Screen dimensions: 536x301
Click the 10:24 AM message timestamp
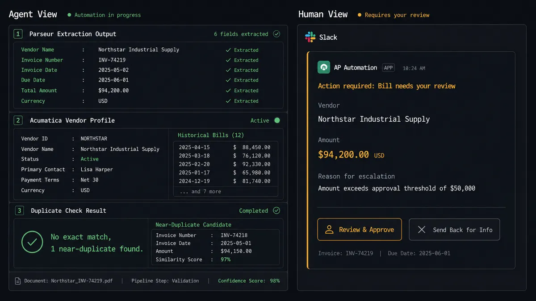414,68
